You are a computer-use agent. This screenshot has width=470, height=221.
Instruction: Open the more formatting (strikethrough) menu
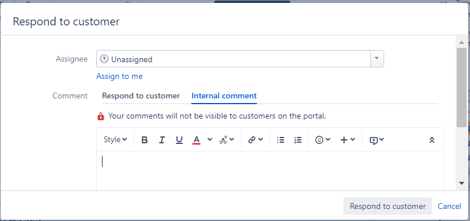[227, 140]
